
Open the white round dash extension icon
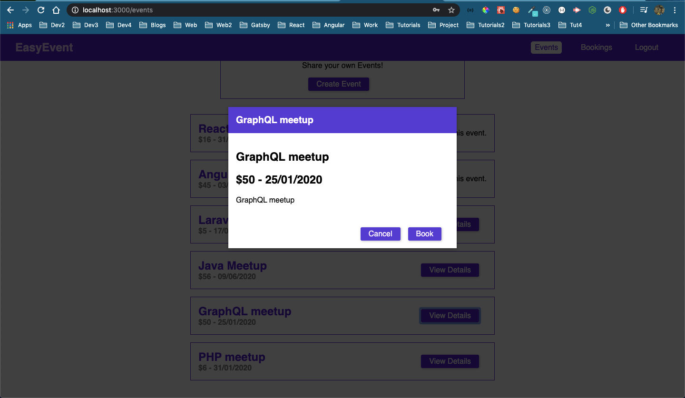pyautogui.click(x=562, y=10)
